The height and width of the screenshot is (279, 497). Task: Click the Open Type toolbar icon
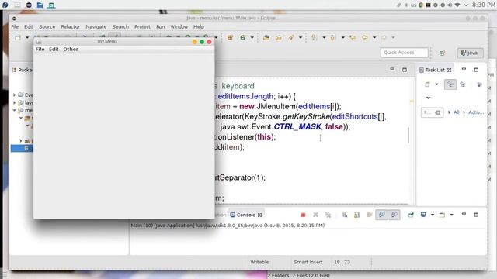pos(266,38)
